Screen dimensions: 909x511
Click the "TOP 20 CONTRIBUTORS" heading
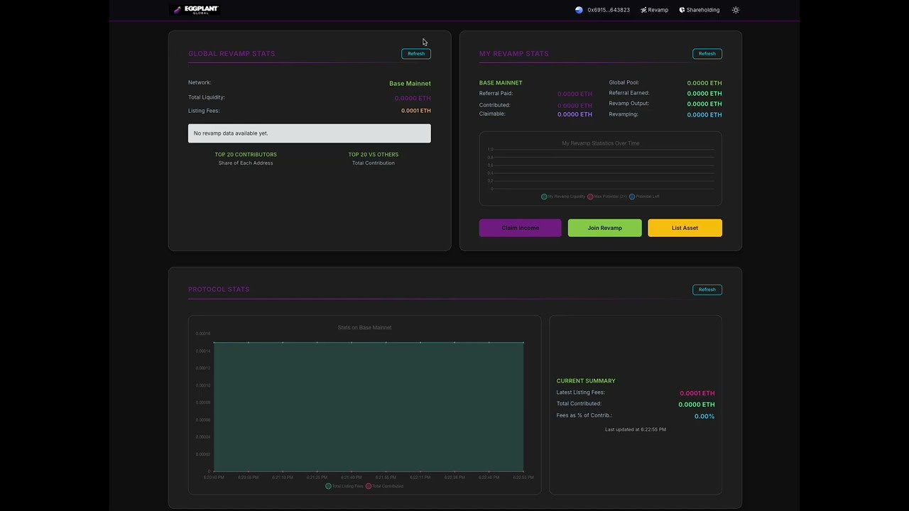pyautogui.click(x=246, y=155)
